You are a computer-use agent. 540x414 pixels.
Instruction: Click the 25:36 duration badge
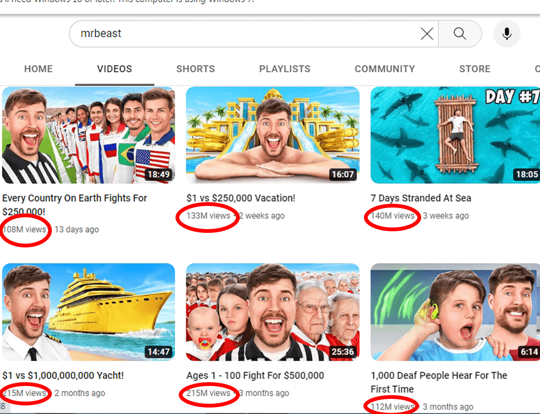point(343,352)
